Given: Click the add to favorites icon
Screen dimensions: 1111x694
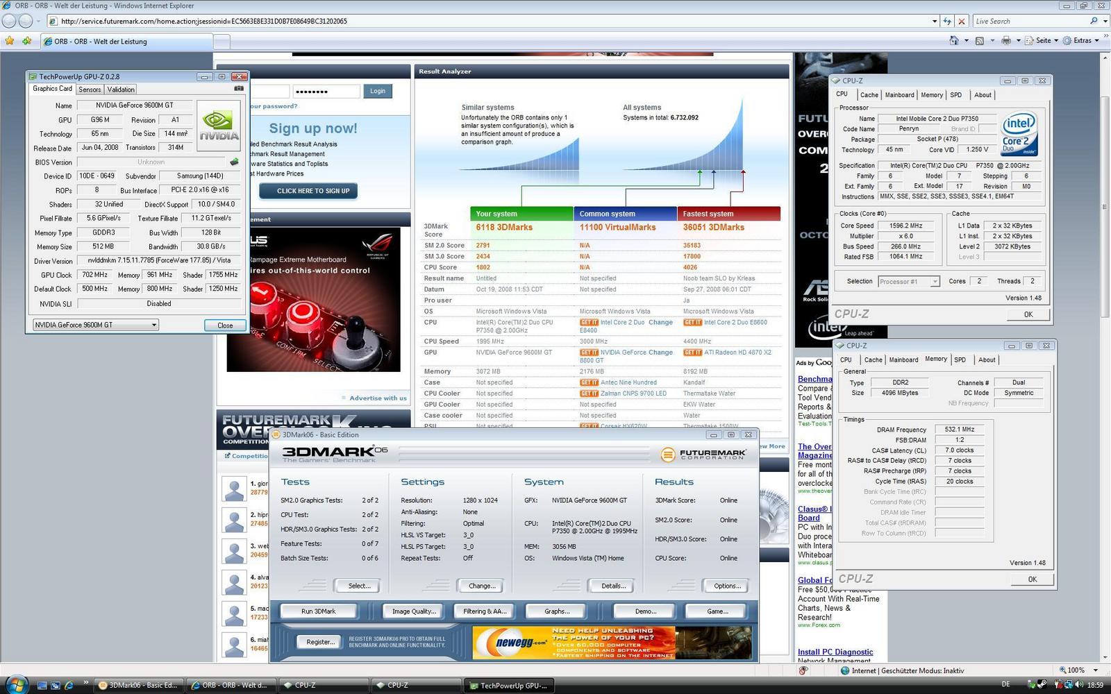Looking at the screenshot, I should click(x=26, y=41).
